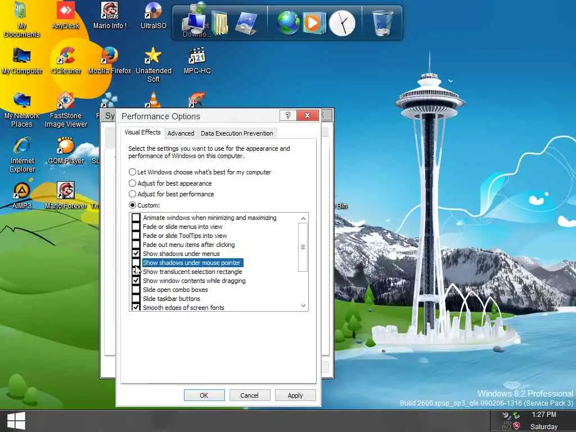This screenshot has width=576, height=432.
Task: Toggle Show shadows under mouse pointer checkbox
Action: (136, 263)
